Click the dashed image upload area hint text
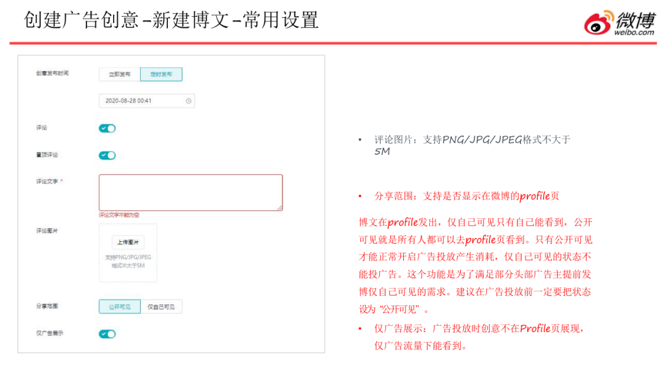This screenshot has width=667, height=376. click(128, 261)
